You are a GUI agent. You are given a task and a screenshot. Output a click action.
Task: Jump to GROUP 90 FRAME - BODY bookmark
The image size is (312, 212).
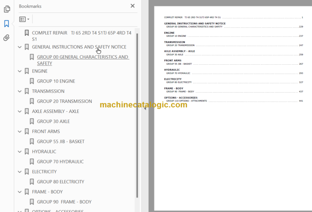(x=64, y=202)
